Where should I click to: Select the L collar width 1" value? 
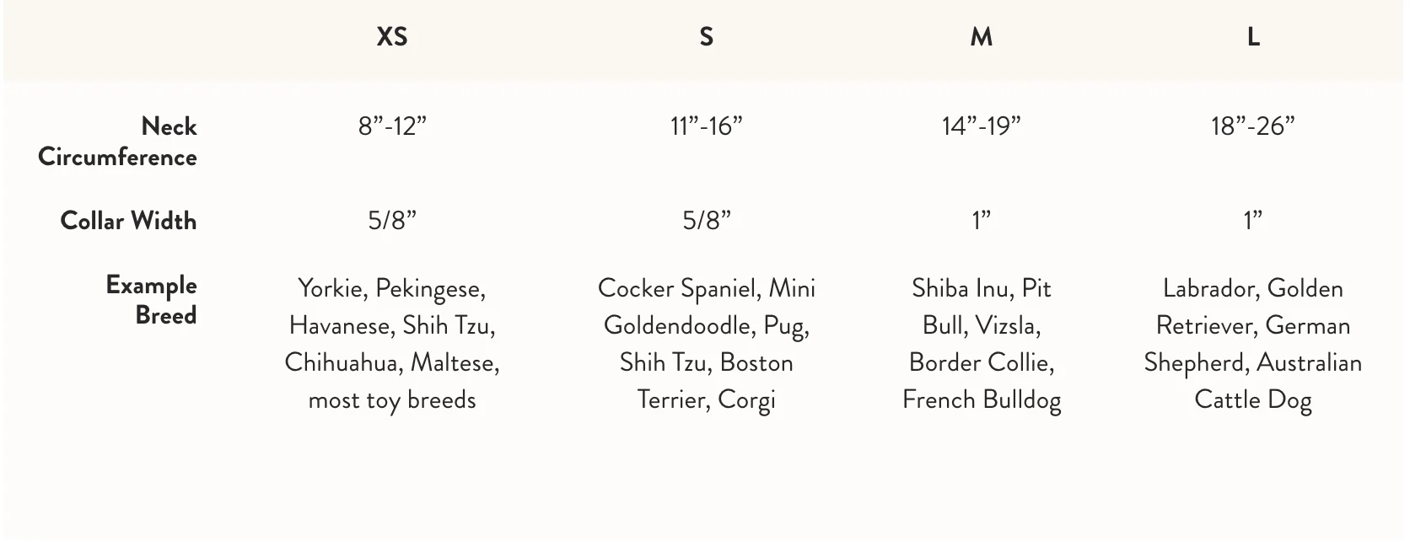(1253, 221)
